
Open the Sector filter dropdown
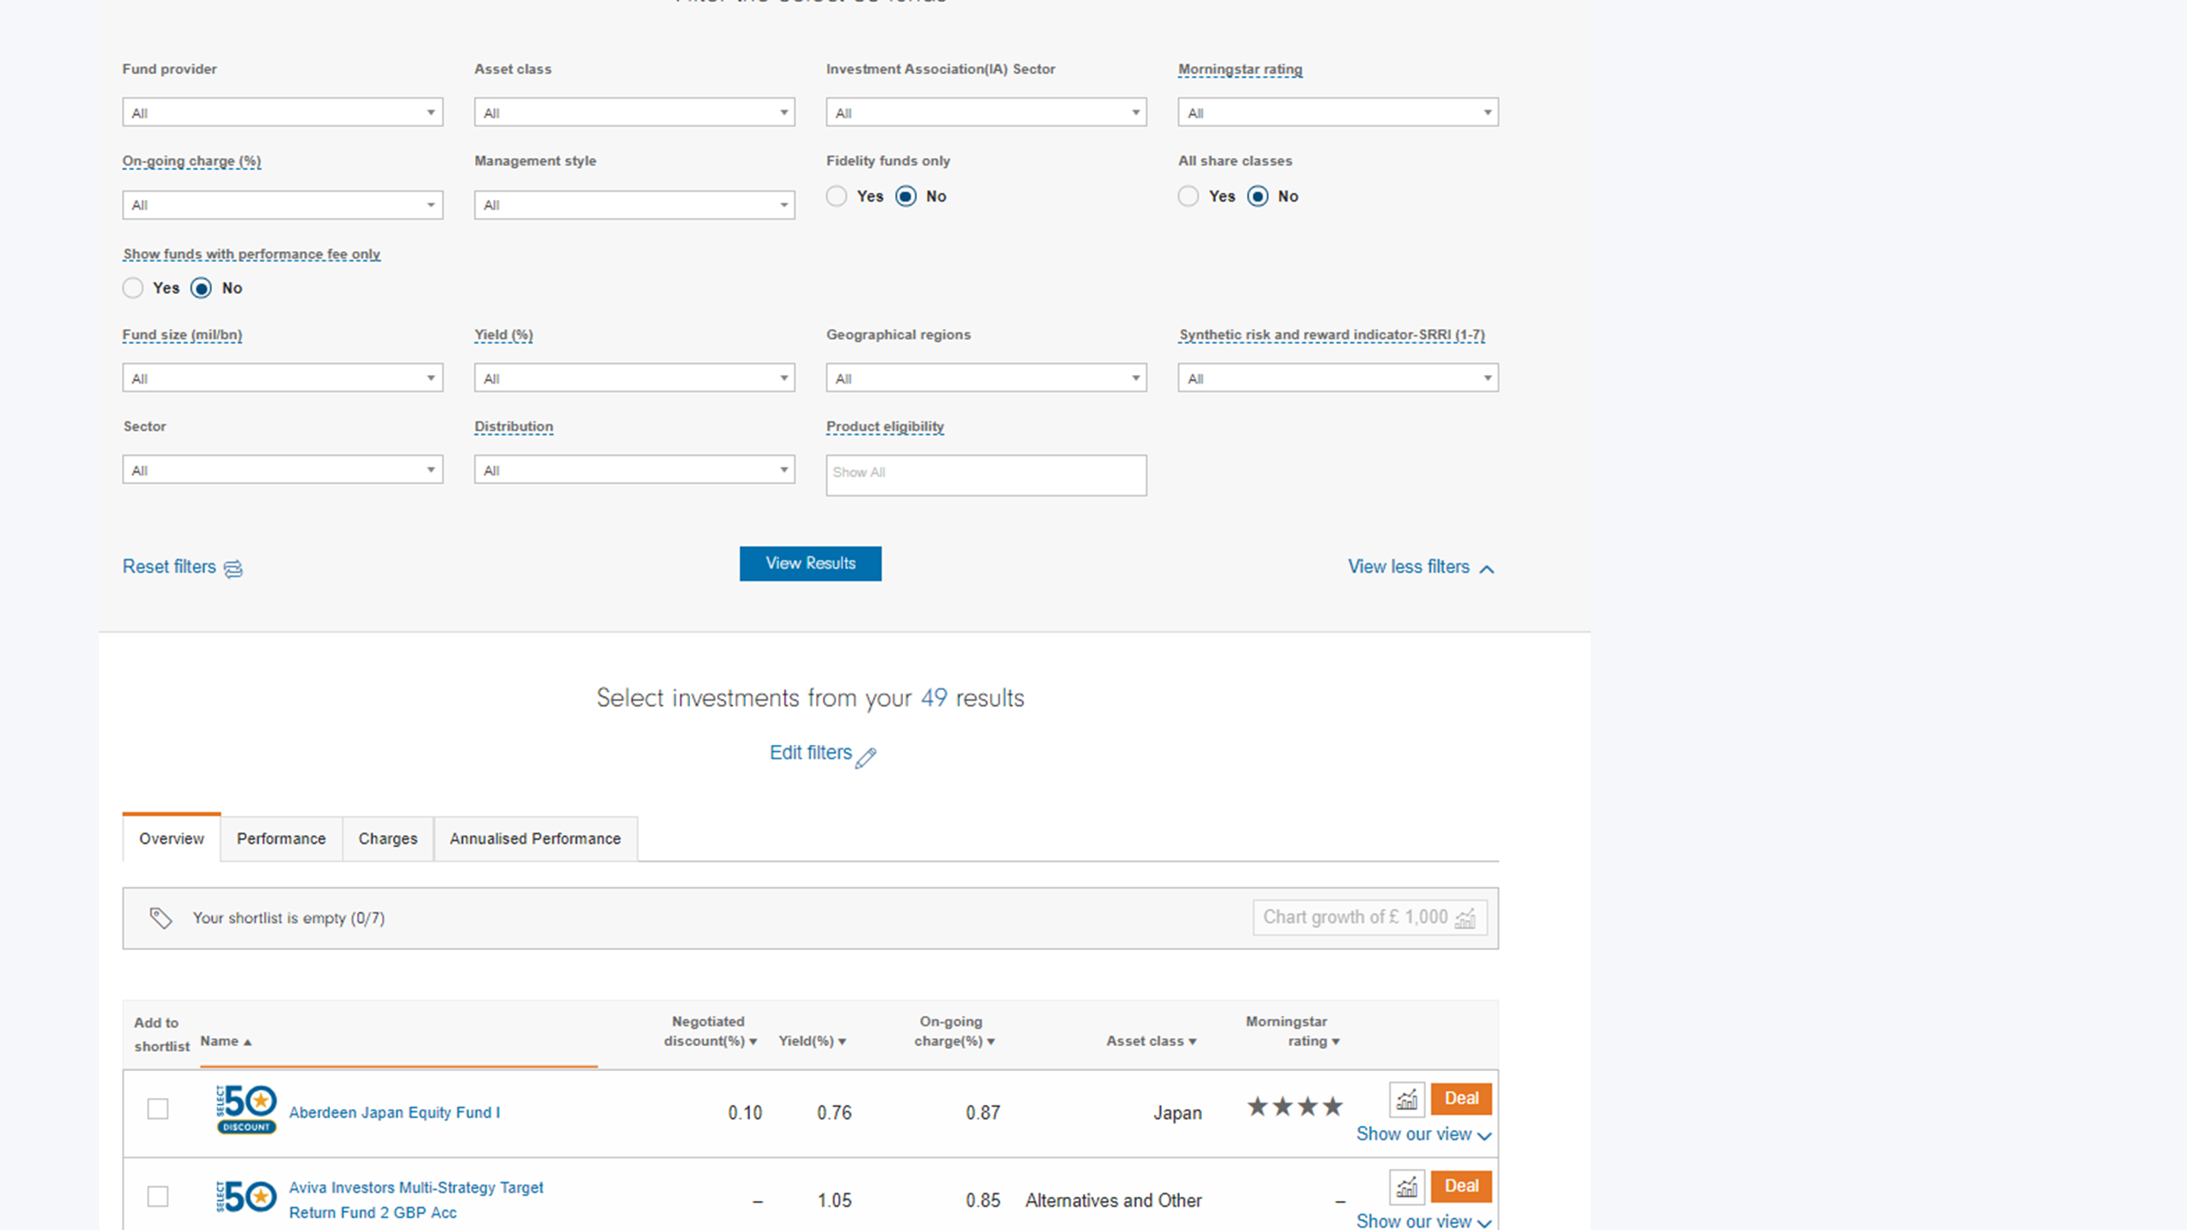[x=283, y=470]
